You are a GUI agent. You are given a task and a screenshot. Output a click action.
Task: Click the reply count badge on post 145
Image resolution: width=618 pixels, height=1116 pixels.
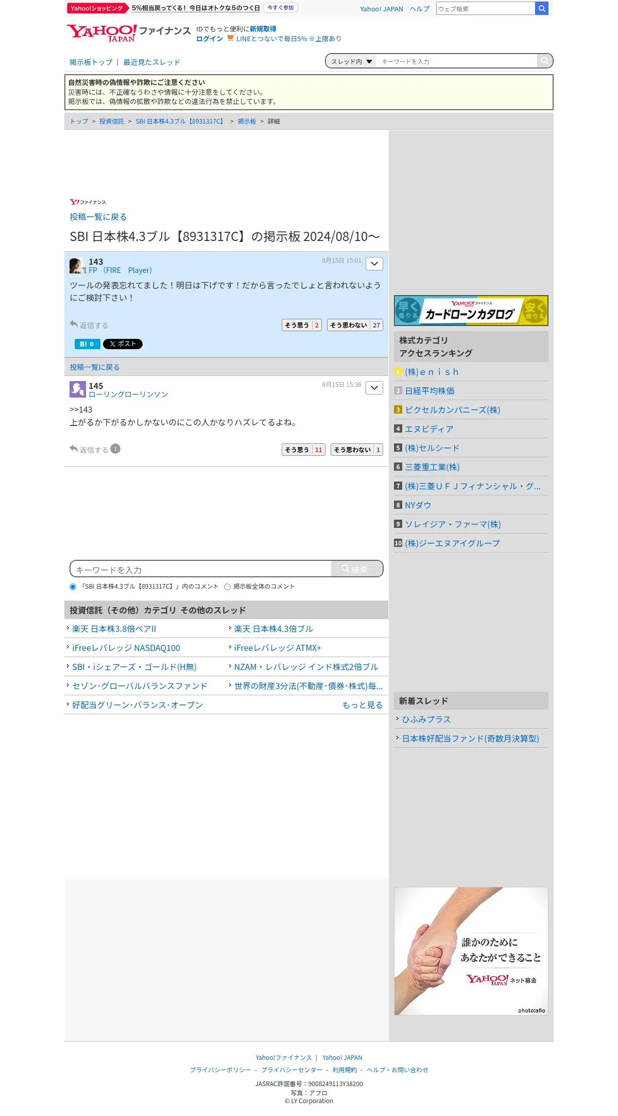115,449
